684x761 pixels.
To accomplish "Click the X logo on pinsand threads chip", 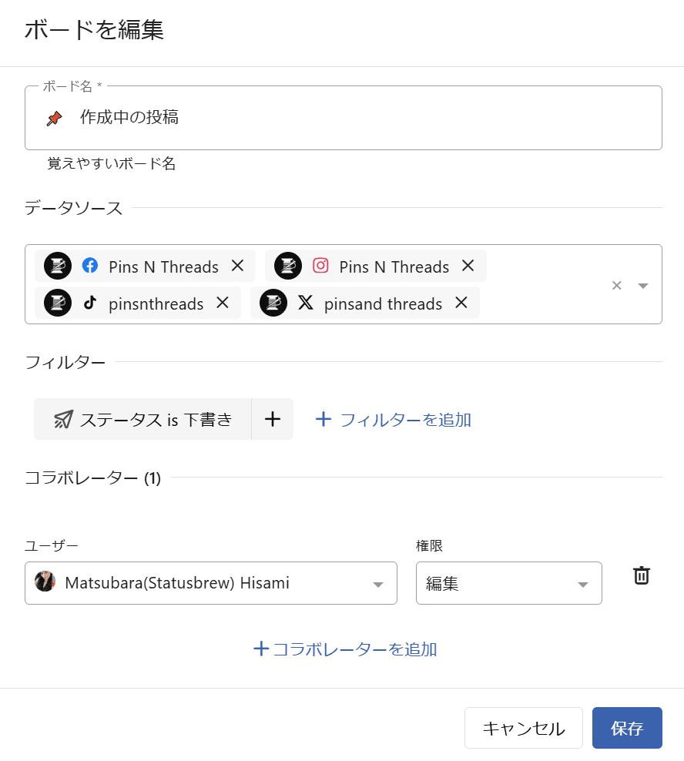I will point(306,303).
